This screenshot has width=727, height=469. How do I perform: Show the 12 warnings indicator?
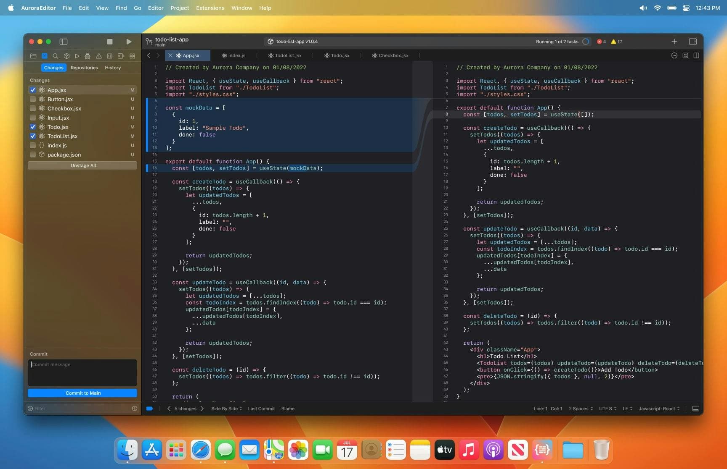[617, 42]
